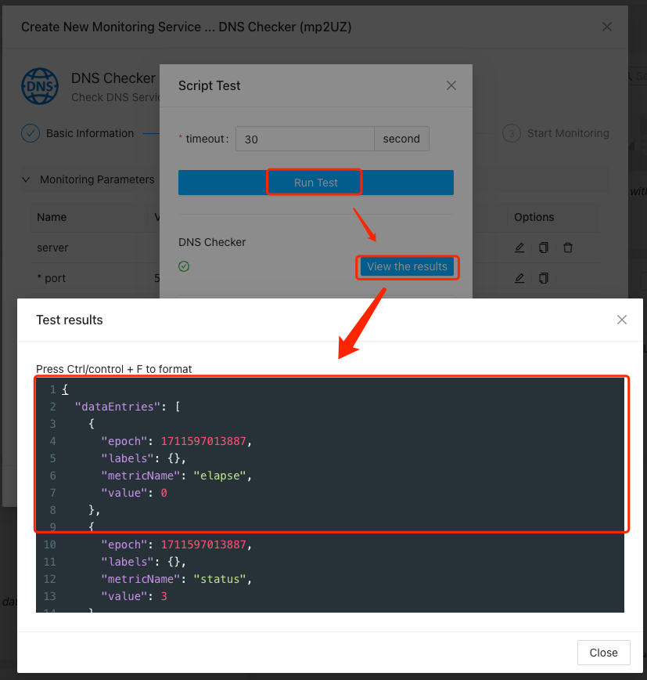Click the View the results button
This screenshot has height=680, width=647.
click(407, 266)
